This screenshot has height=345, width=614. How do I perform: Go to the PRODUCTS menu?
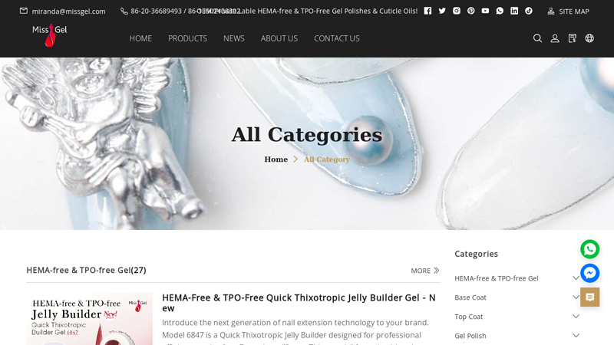(187, 38)
